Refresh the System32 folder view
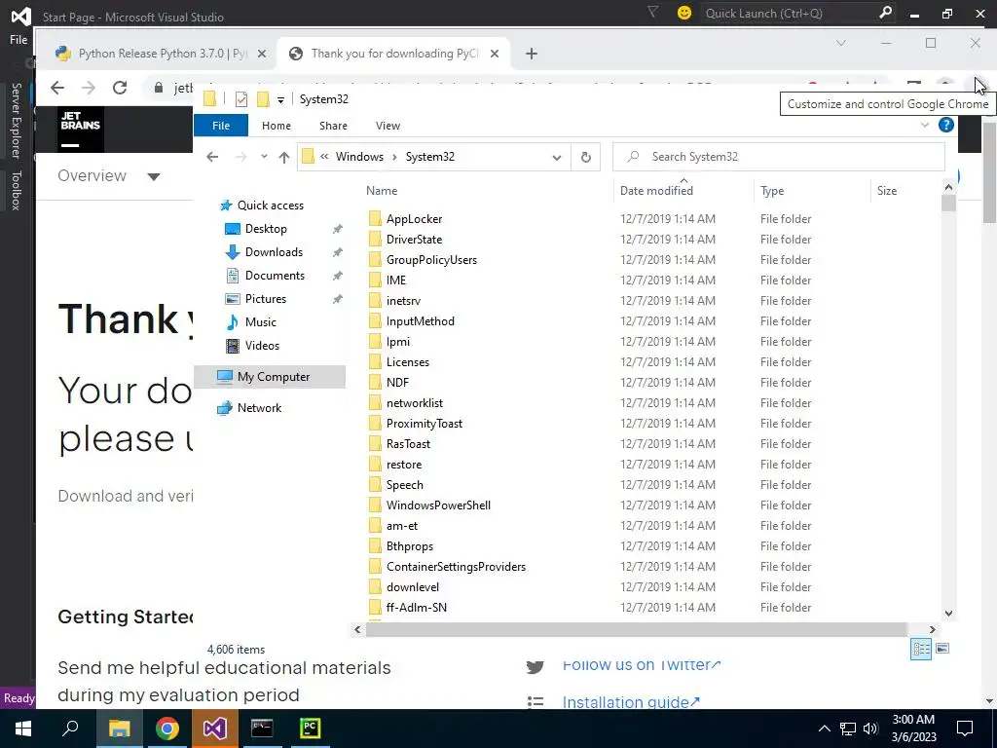This screenshot has width=997, height=748. [x=585, y=157]
